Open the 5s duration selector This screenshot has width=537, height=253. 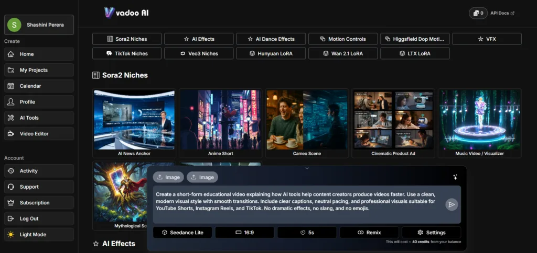tap(307, 233)
